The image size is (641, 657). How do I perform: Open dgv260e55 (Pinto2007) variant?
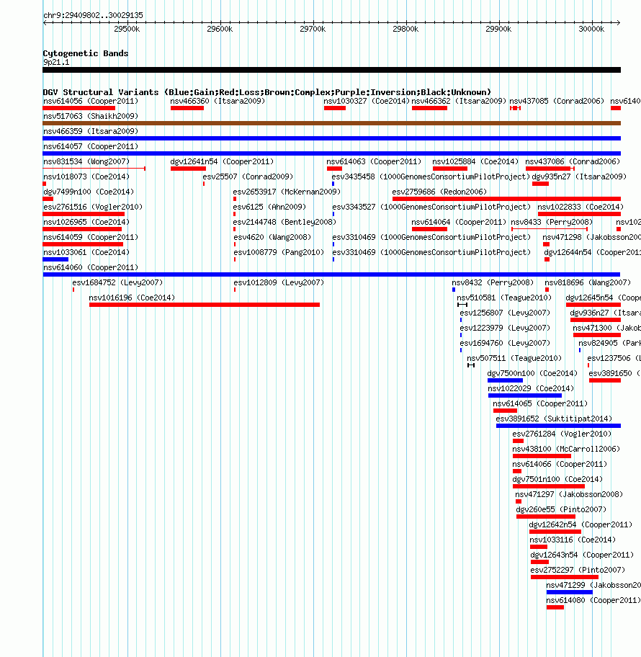pyautogui.click(x=561, y=509)
